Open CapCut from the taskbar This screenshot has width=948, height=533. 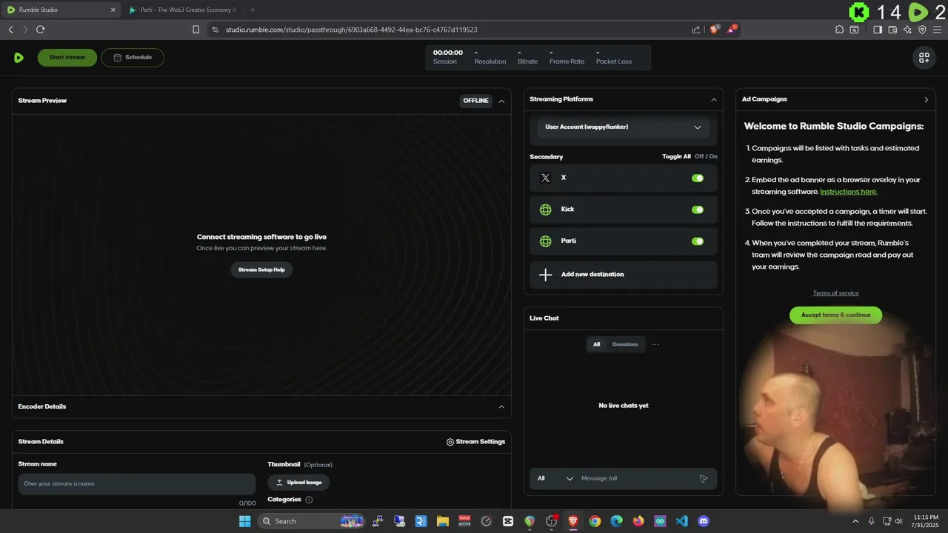(507, 521)
